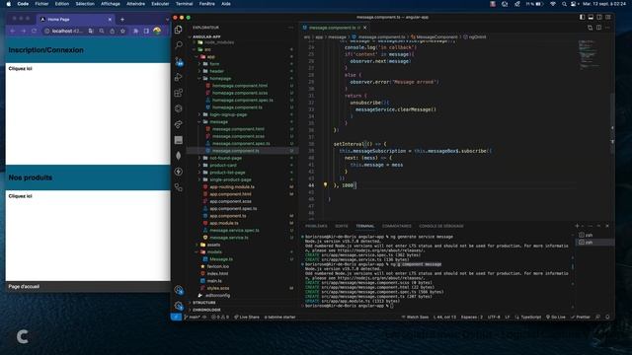Viewport: 632px width, 355px height.
Task: Open the Thunder Client lightning icon
Action: (179, 172)
